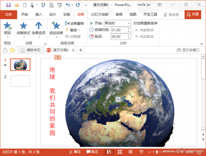206x156 pixels.
Task: Click the new document icon in tab bar
Action: coord(5,50)
